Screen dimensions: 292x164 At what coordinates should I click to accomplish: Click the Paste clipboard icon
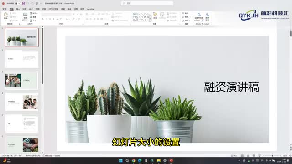tap(6, 15)
